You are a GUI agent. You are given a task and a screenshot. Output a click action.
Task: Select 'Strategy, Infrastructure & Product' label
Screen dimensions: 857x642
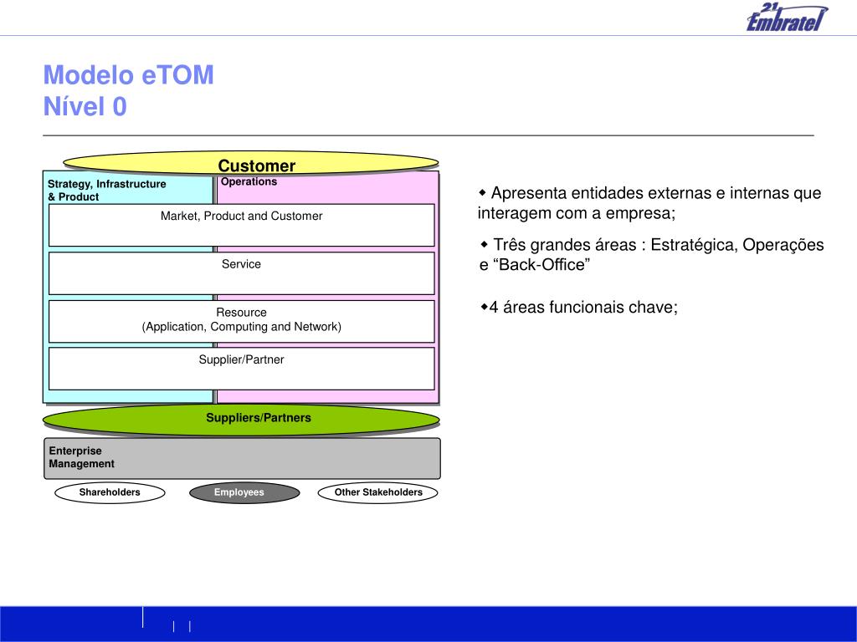tap(106, 190)
